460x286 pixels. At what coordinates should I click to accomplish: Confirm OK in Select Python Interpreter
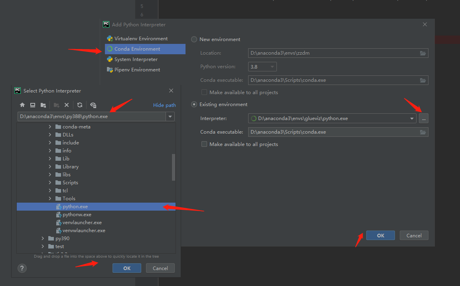pyautogui.click(x=127, y=268)
